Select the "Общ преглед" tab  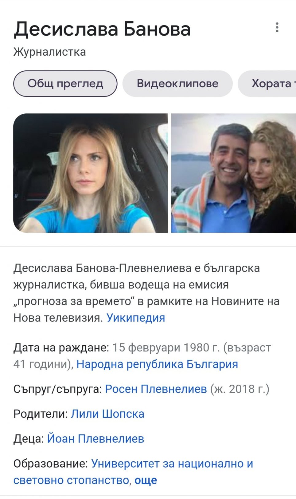click(x=65, y=84)
